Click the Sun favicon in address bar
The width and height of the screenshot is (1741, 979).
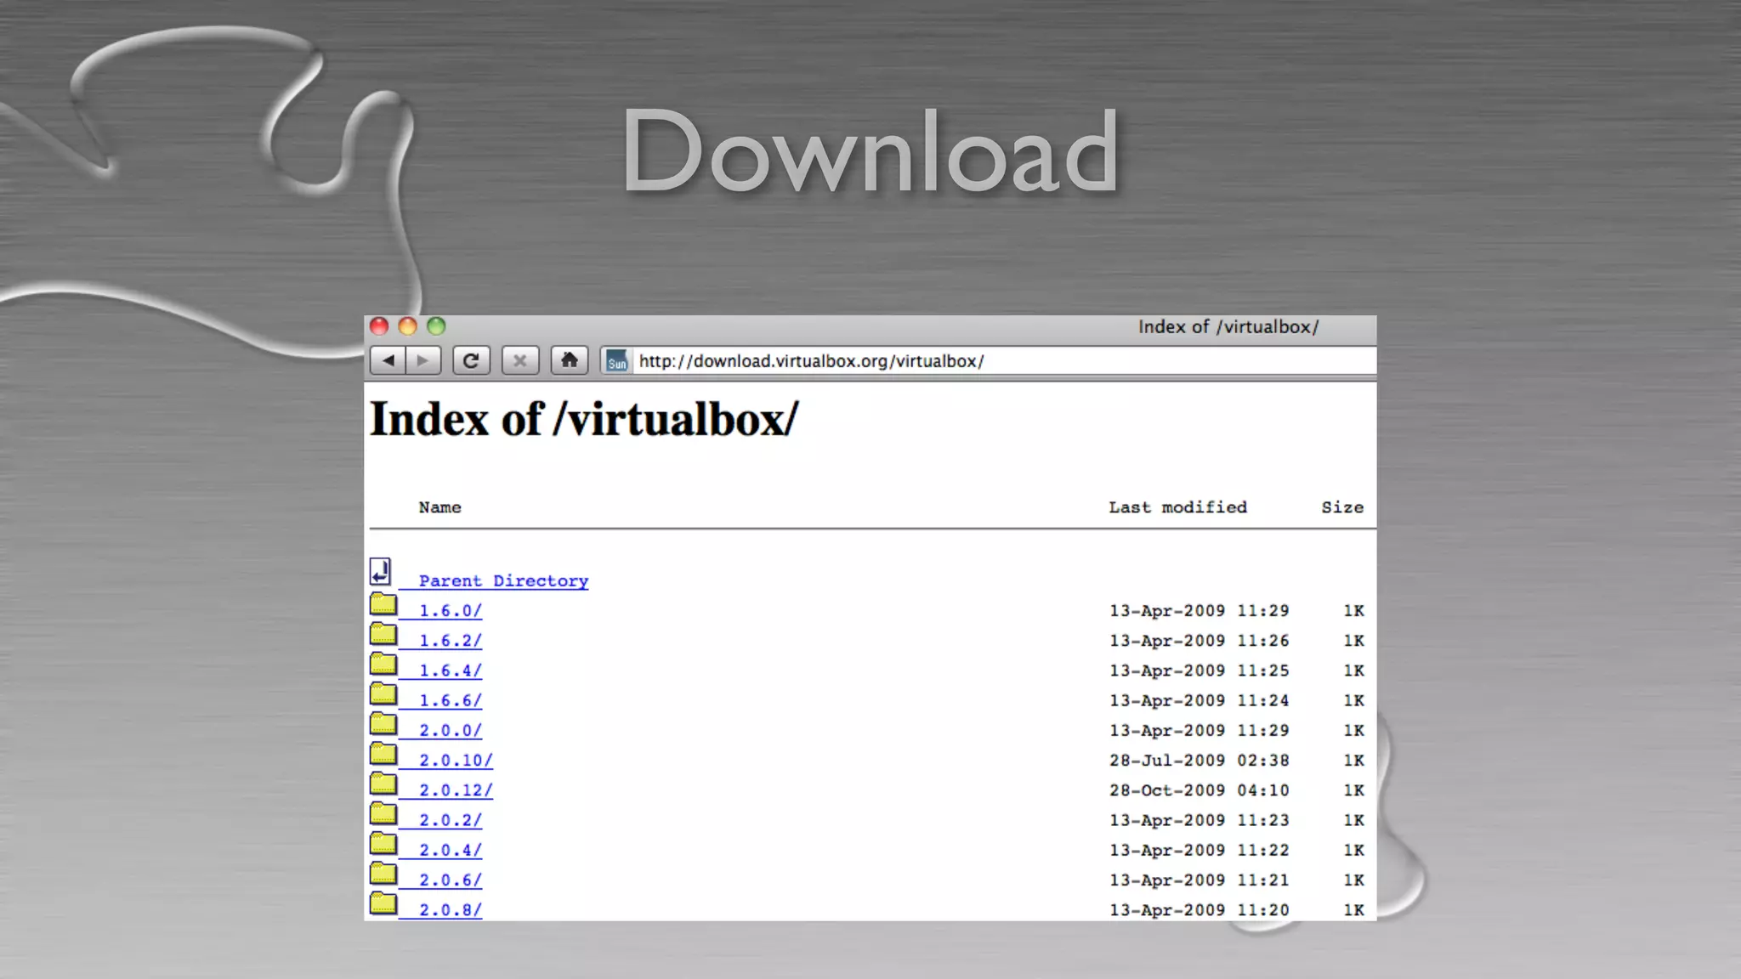(x=617, y=361)
